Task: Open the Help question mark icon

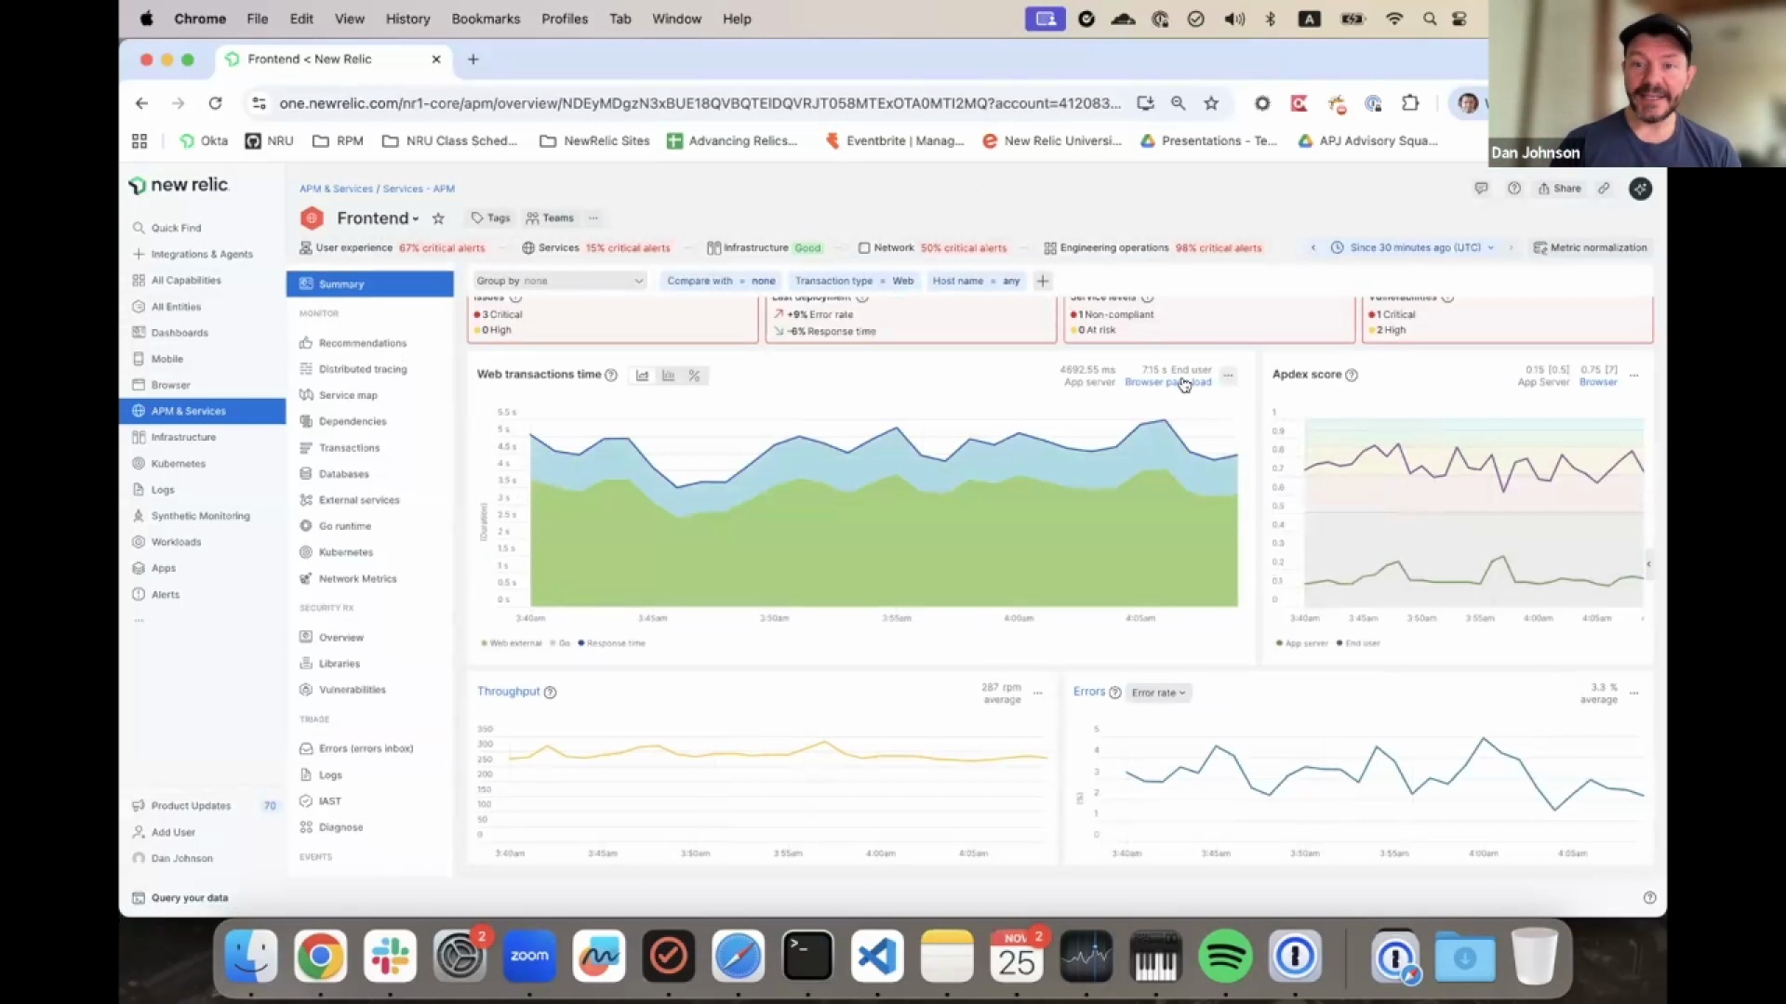Action: tap(1513, 189)
